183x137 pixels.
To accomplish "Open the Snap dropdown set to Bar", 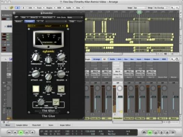I will click(x=140, y=8).
